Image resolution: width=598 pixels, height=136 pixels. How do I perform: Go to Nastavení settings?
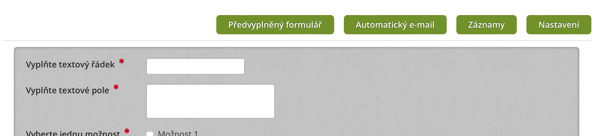tap(559, 25)
